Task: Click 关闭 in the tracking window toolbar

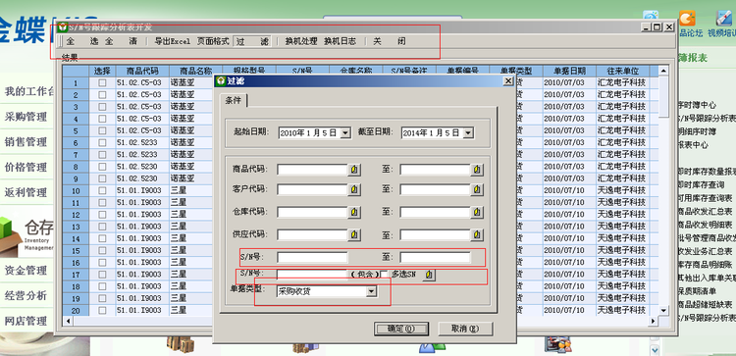Action: (x=390, y=41)
